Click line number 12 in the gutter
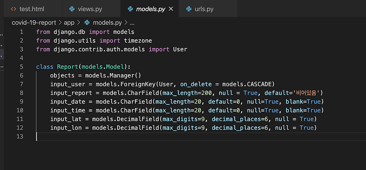 tap(20, 128)
